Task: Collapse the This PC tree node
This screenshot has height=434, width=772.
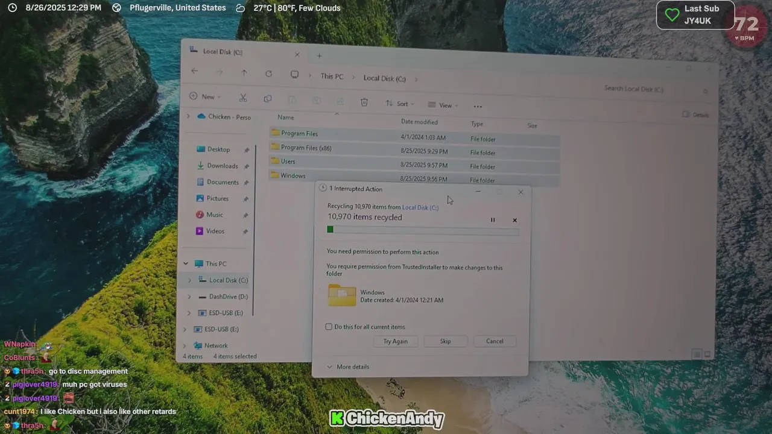Action: [186, 263]
